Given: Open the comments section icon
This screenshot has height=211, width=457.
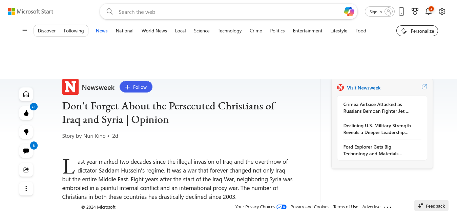Looking at the screenshot, I should pos(26,151).
